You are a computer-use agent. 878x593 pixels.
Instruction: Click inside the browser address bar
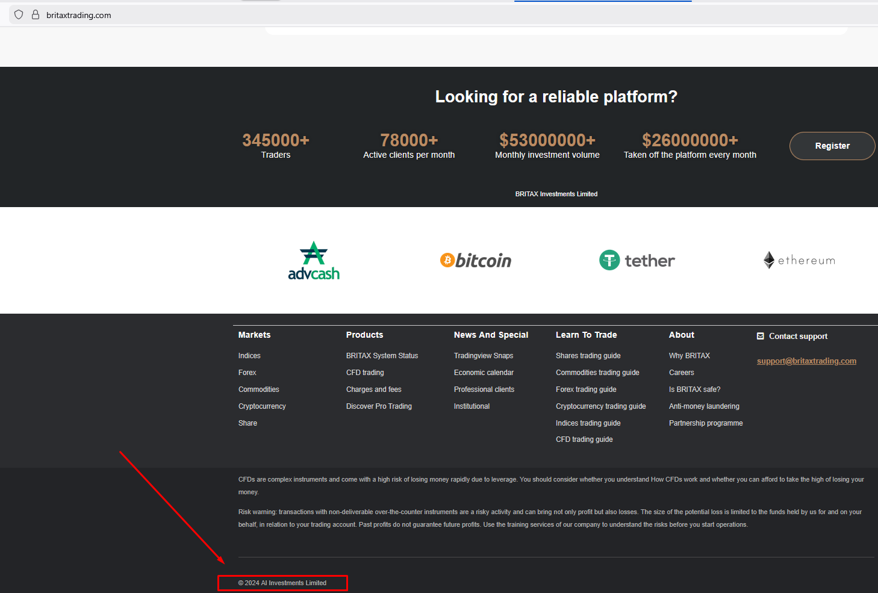pos(181,14)
